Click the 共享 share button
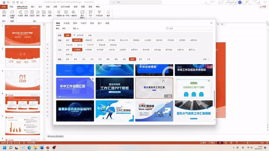269x151 pixels. click(x=263, y=7)
